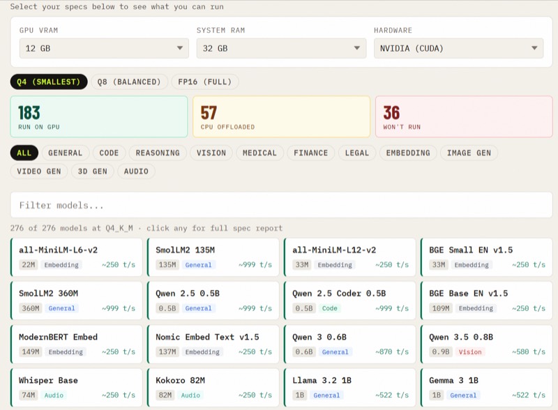
Task: Filter by the Reasoning category
Action: [158, 153]
